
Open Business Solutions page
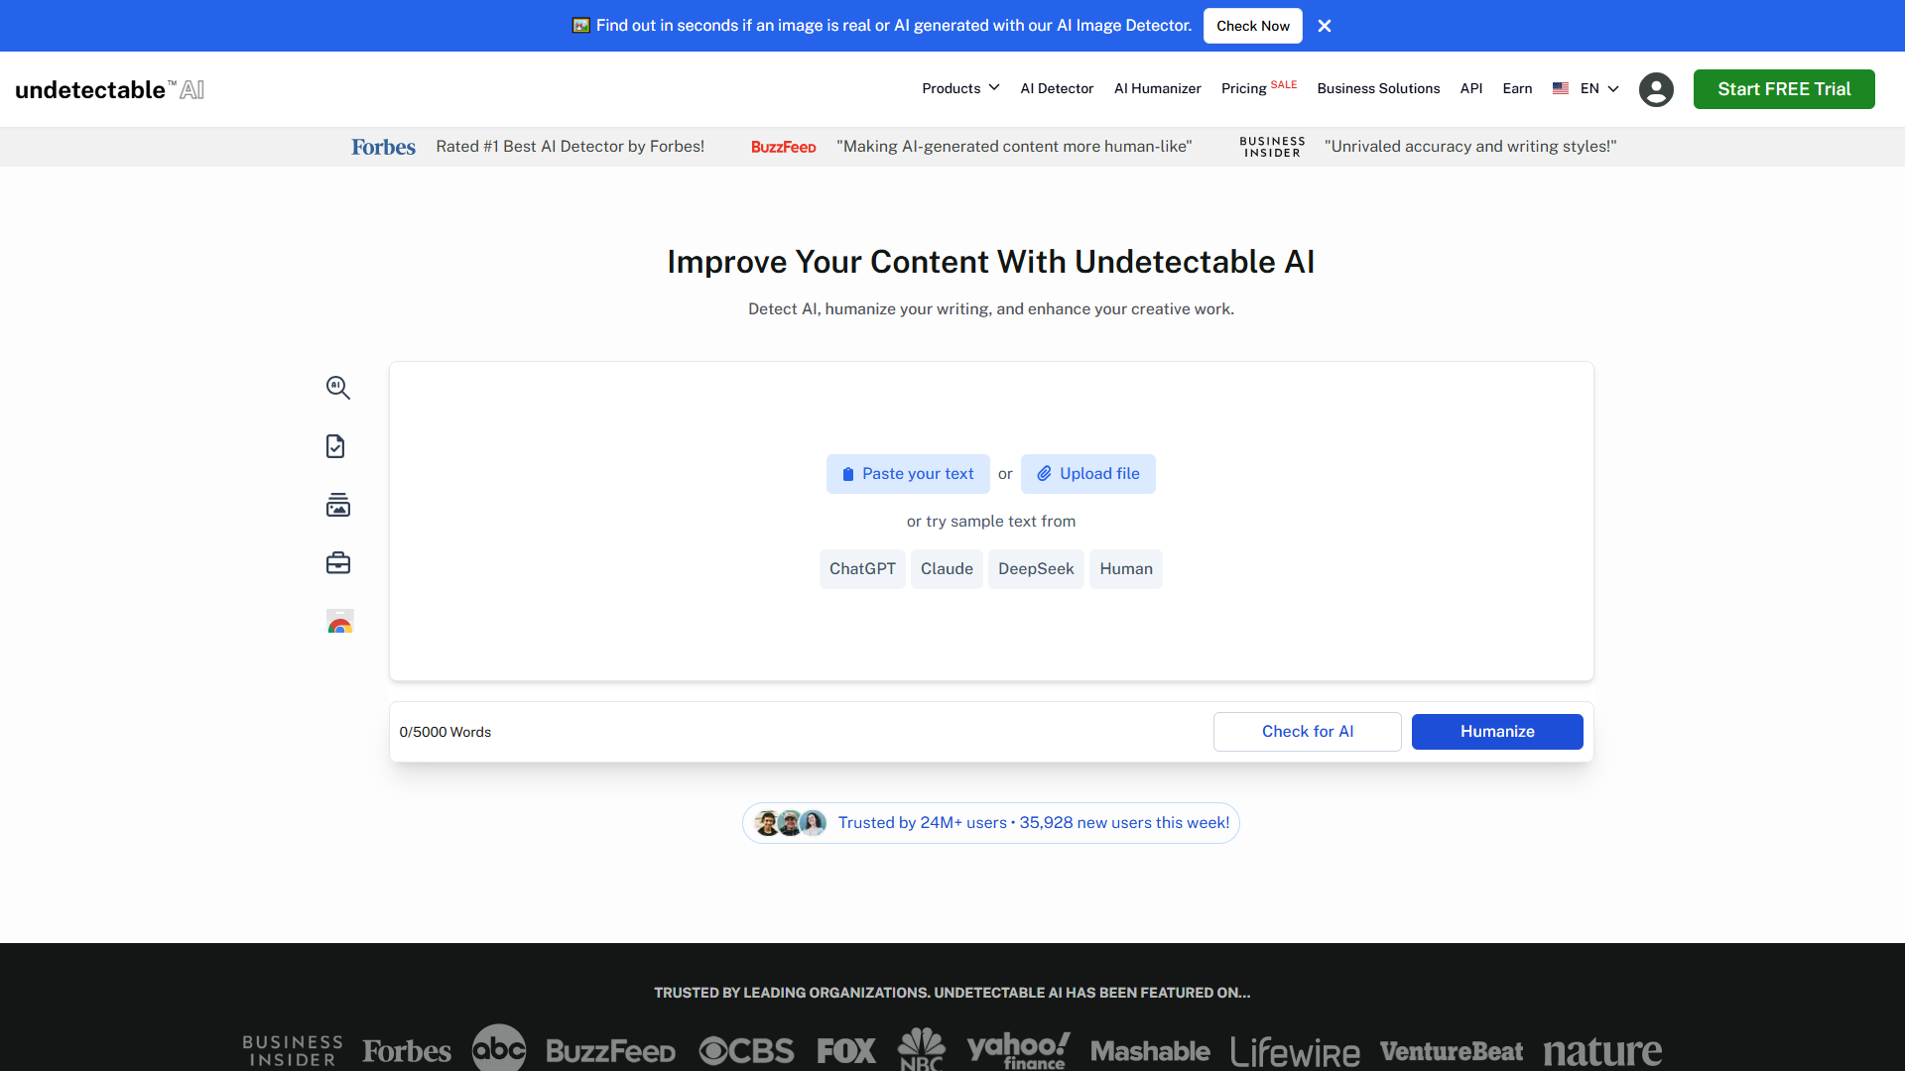click(x=1378, y=88)
